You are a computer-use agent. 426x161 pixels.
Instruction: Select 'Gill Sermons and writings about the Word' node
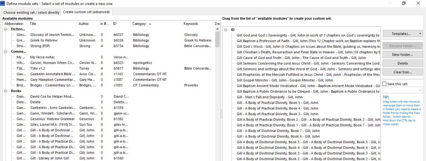coord(308,69)
